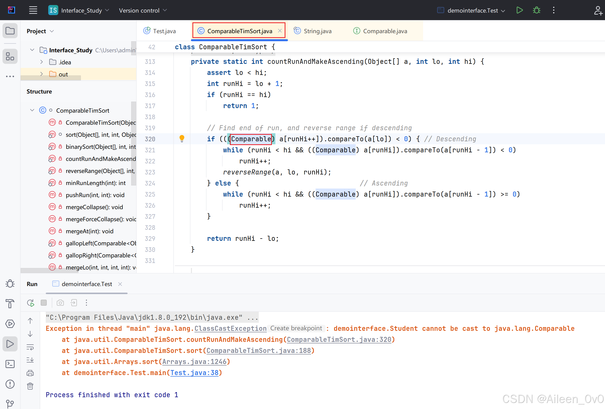Viewport: 605px width, 409px height.
Task: Rerun demointerface.Test in Run panel
Action: pos(30,303)
